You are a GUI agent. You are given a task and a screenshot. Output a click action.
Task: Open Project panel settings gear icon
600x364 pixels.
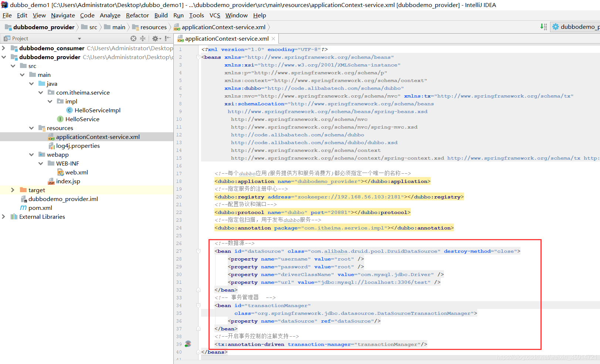click(156, 38)
